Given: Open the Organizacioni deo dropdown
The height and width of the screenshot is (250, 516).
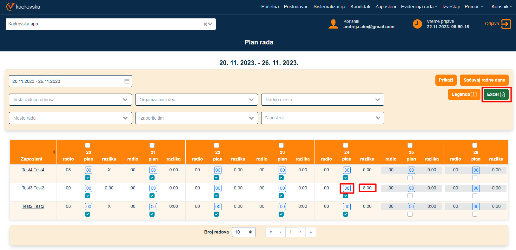Looking at the screenshot, I should [x=196, y=100].
